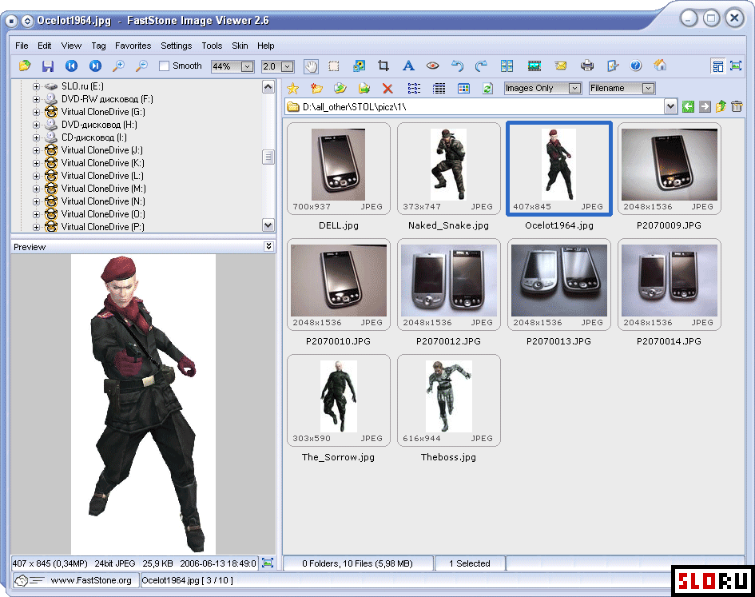Email the image using the envelope icon
The width and height of the screenshot is (755, 597).
561,66
